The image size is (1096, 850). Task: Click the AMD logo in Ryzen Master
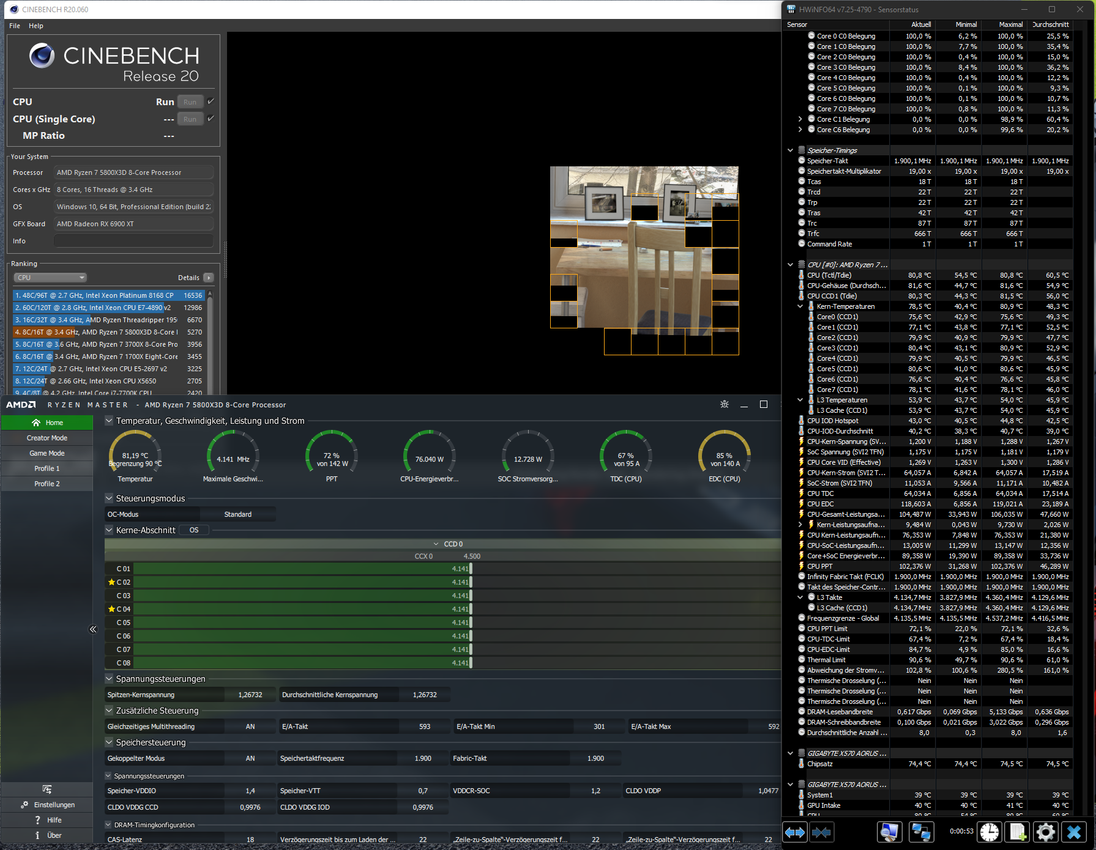[x=21, y=405]
